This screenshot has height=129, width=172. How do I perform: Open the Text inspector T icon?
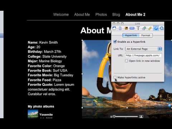click(x=138, y=28)
